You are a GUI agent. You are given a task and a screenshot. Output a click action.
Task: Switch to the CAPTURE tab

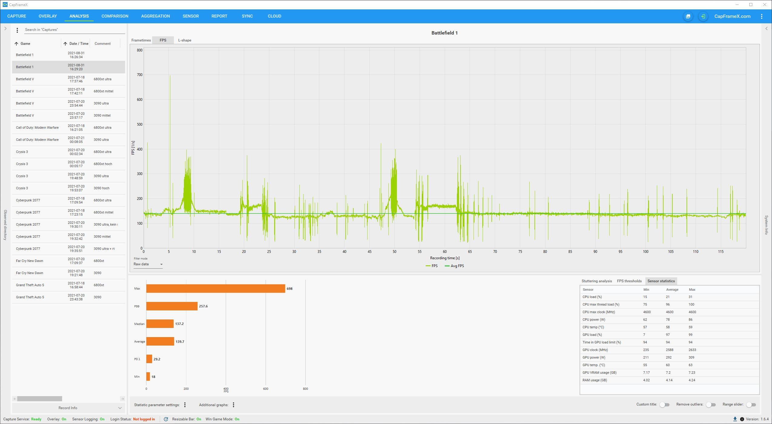point(17,16)
